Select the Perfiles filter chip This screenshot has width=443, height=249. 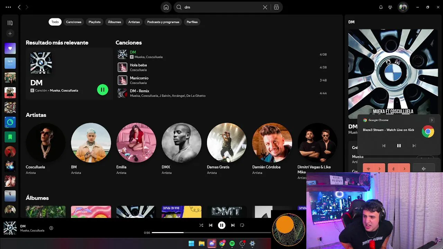tap(192, 22)
